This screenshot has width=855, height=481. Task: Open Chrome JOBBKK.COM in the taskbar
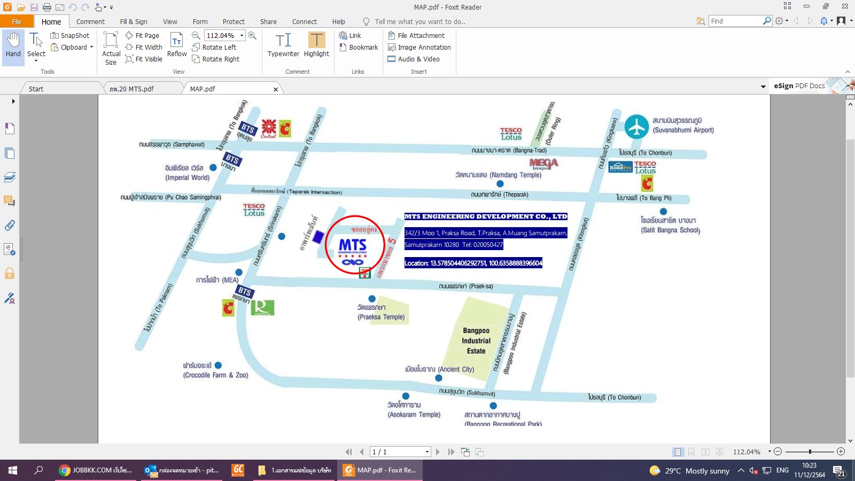point(96,470)
